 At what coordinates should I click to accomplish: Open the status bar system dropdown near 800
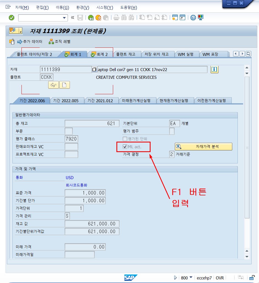[191, 277]
